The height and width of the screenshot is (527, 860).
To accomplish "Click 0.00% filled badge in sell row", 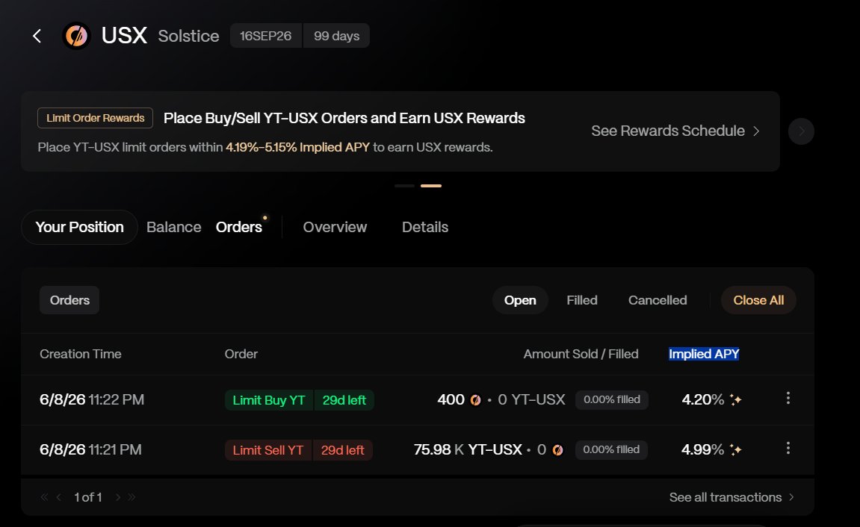I will 611,449.
